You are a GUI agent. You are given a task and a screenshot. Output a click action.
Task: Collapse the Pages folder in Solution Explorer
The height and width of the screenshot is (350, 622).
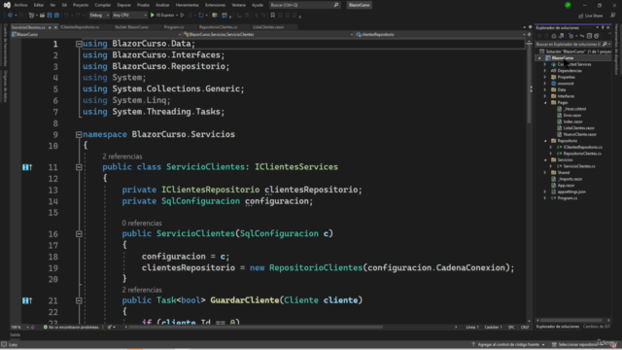545,102
